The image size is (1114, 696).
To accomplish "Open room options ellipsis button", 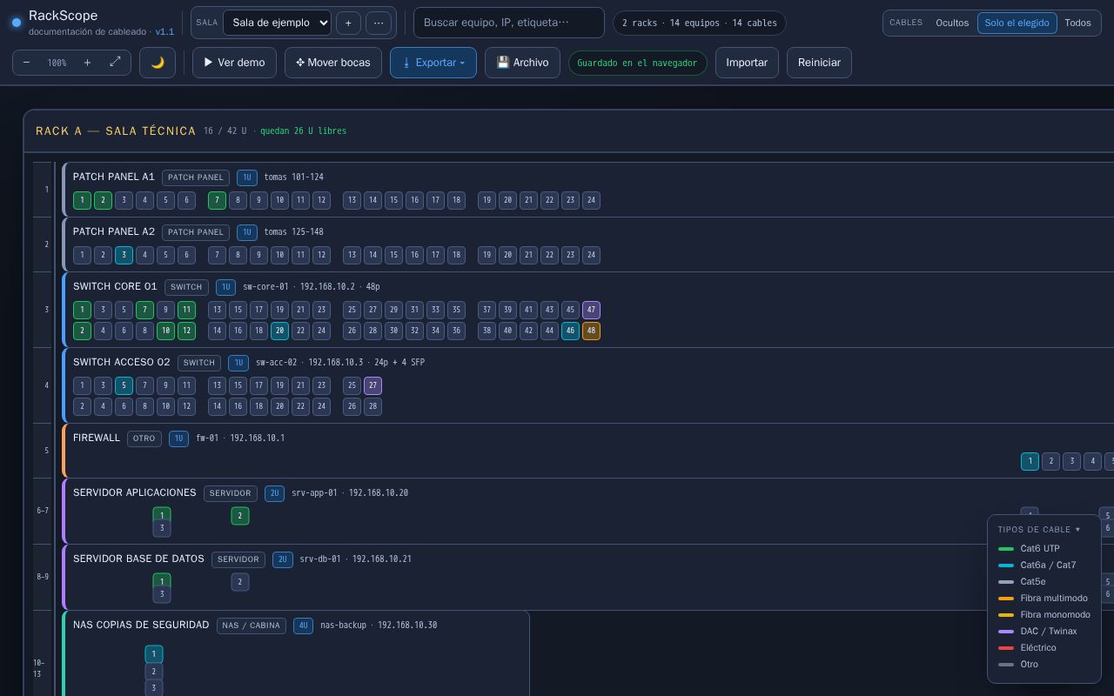I will click(x=379, y=23).
